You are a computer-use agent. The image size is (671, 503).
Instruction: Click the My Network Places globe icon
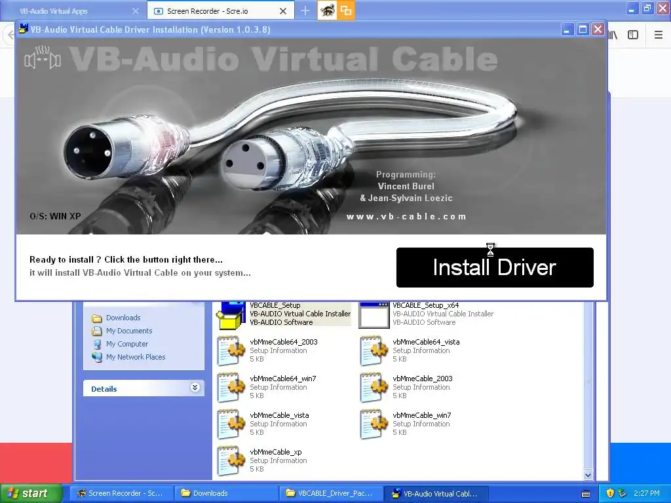(x=97, y=357)
